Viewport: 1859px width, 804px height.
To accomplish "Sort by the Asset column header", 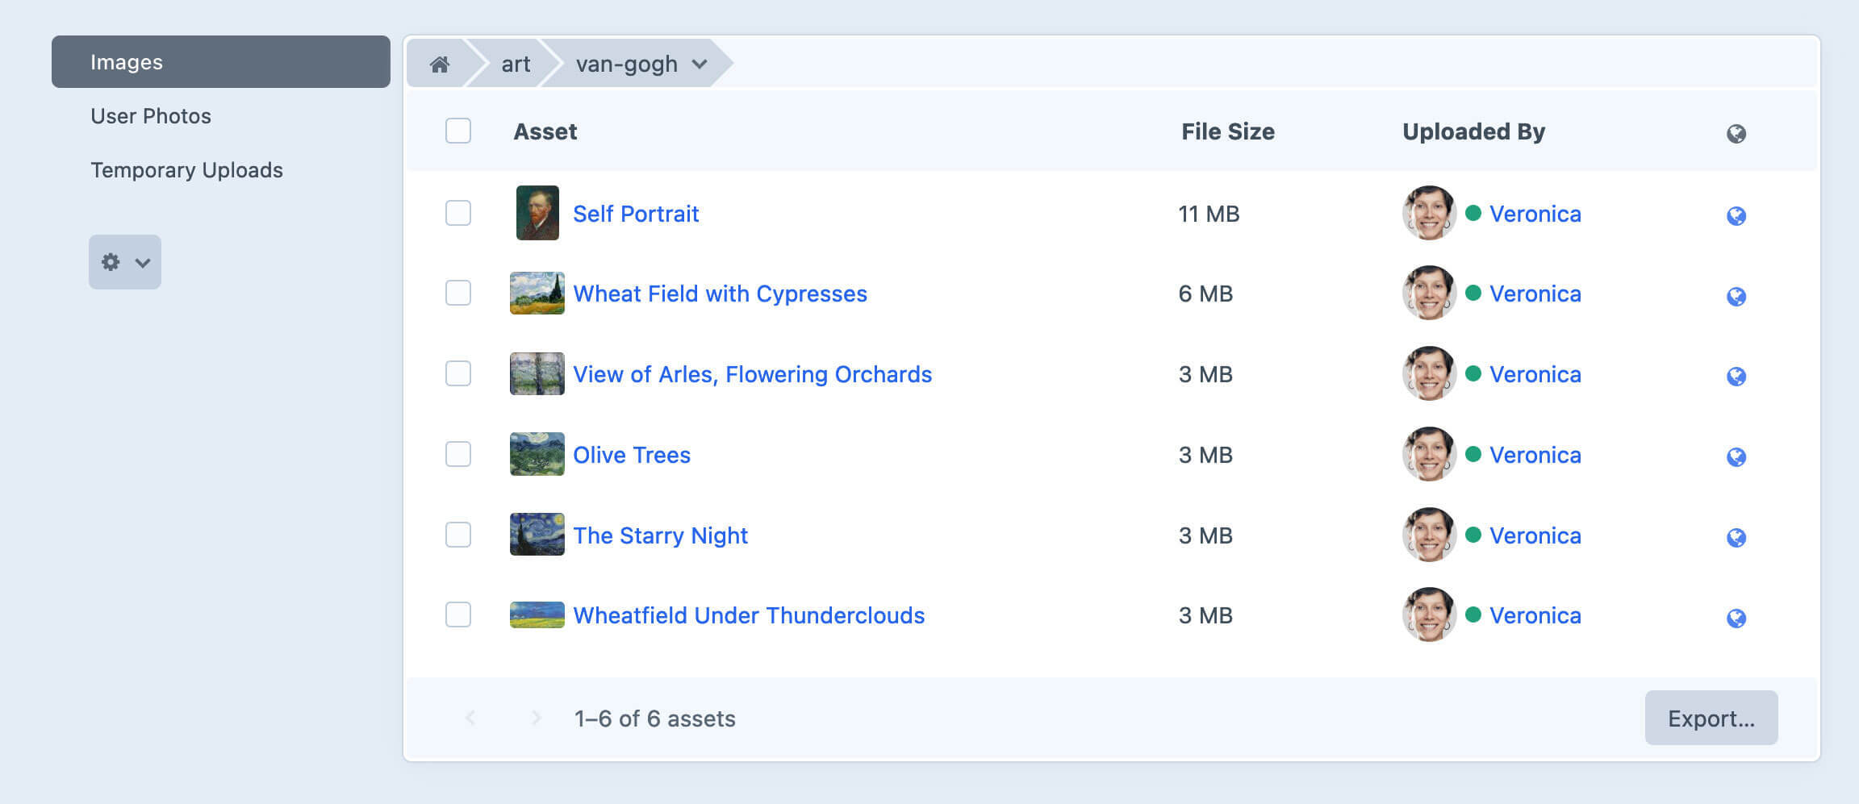I will (x=545, y=131).
